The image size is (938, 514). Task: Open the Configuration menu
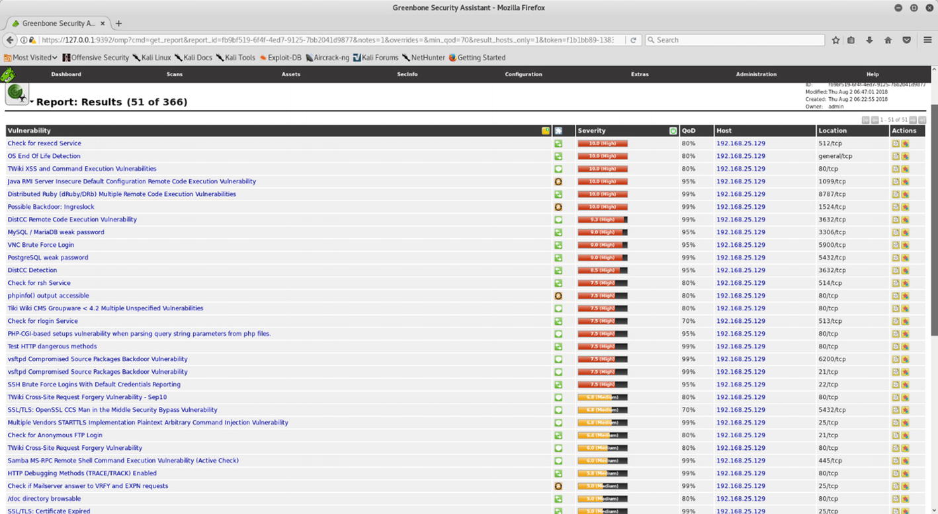click(x=523, y=74)
